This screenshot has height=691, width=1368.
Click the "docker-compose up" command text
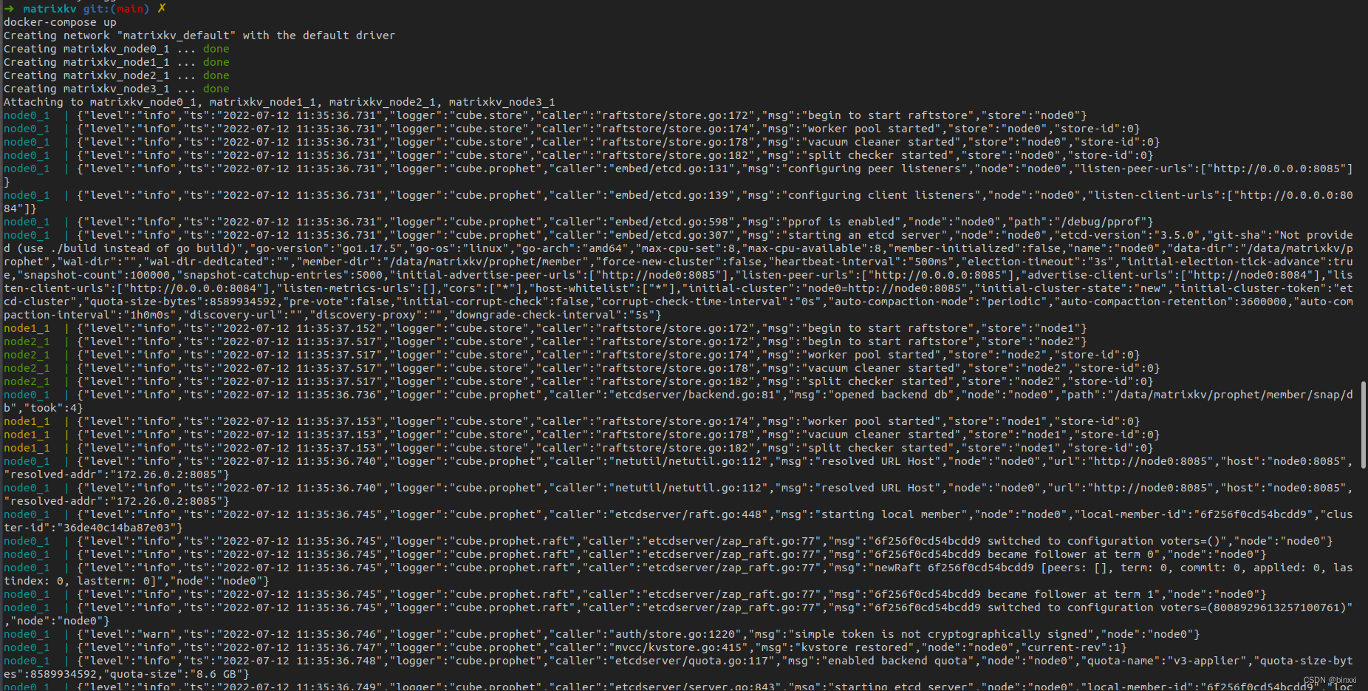tap(60, 22)
